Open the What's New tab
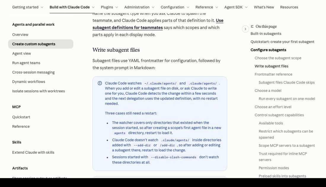The width and height of the screenshot is (326, 187). [264, 7]
